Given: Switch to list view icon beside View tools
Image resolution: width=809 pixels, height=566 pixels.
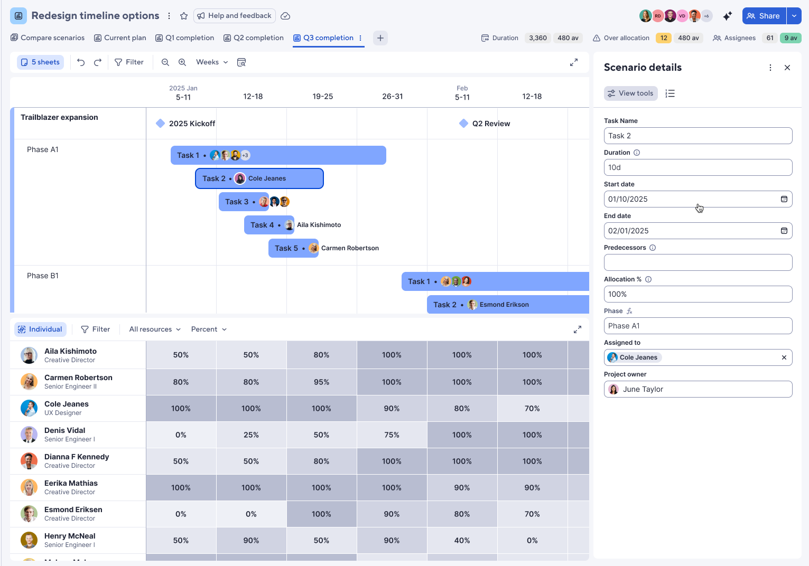Looking at the screenshot, I should (670, 93).
